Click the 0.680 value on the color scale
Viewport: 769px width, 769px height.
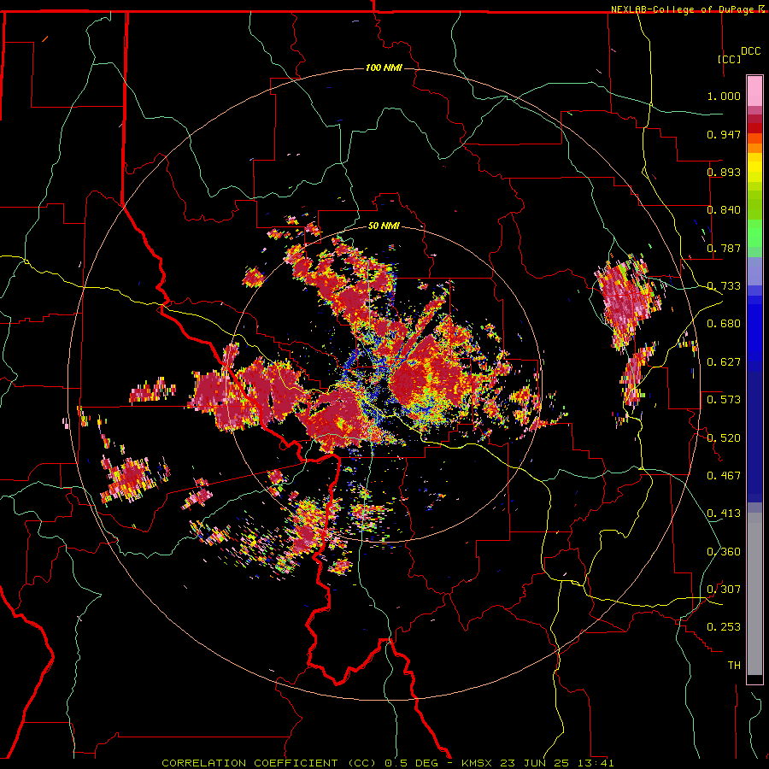coord(724,324)
